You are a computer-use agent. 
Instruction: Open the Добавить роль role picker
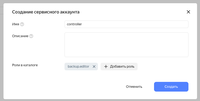click(x=119, y=67)
